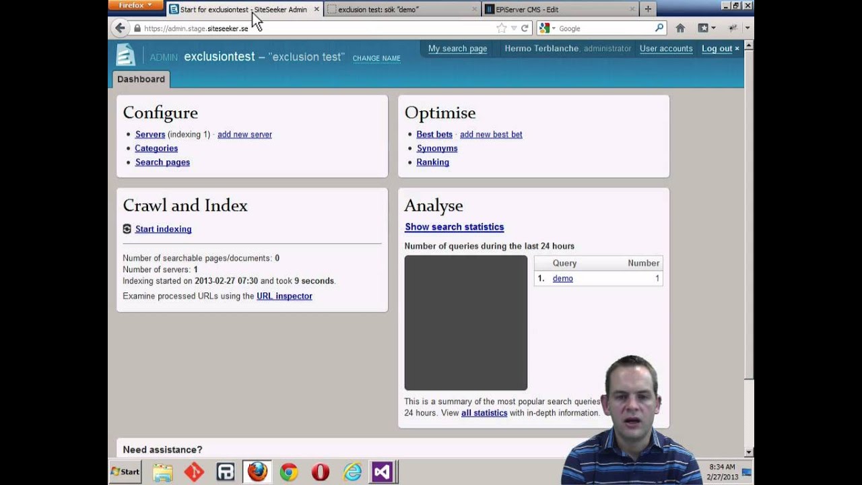Close the exclusion test search tab
Screen dimensions: 862x485
point(474,9)
